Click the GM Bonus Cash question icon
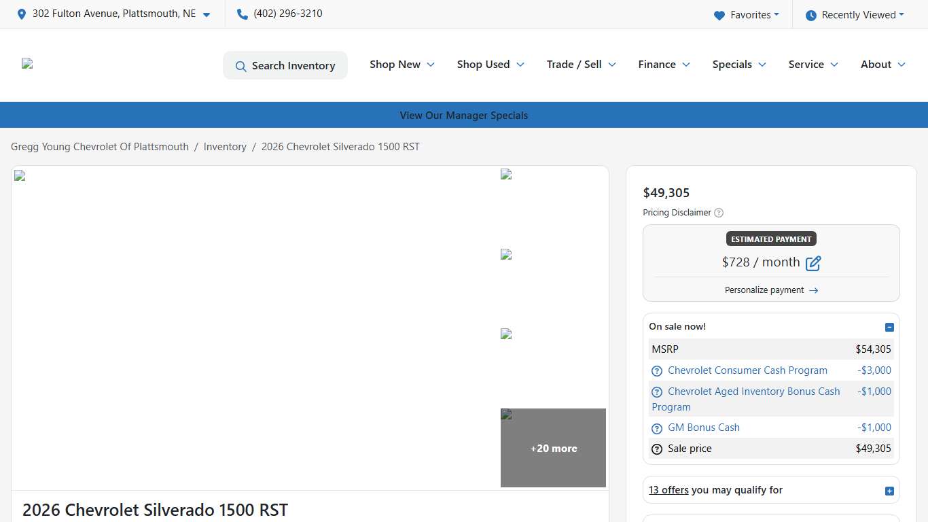 tap(657, 428)
